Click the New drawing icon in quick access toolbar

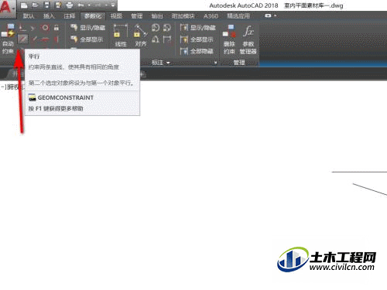pos(24,5)
